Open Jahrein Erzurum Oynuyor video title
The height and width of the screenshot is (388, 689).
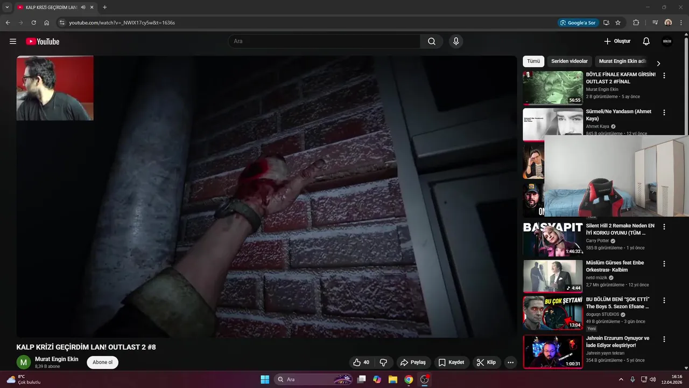point(617,342)
